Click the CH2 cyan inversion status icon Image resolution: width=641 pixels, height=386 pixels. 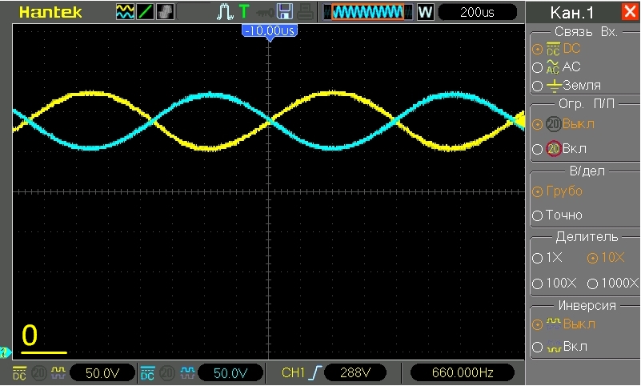click(x=187, y=372)
